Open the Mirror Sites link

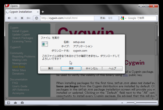19,70
